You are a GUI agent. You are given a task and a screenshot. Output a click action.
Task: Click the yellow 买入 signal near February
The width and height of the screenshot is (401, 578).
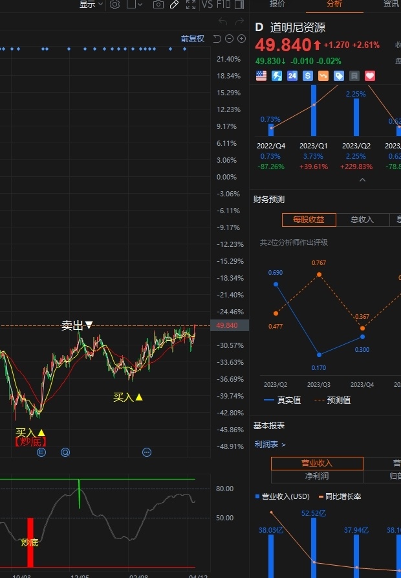pyautogui.click(x=127, y=397)
